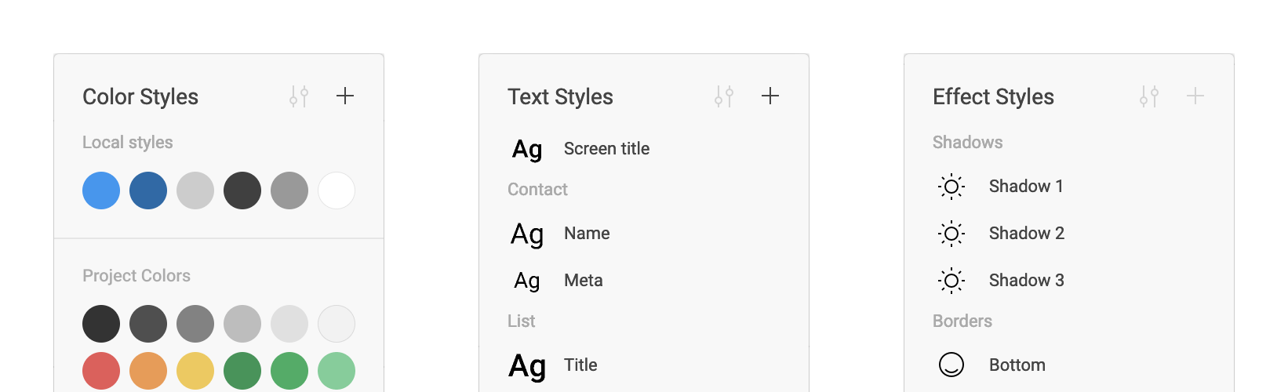Click the Effect Styles plus icon
Screen dimensions: 1288x392
click(x=1195, y=96)
